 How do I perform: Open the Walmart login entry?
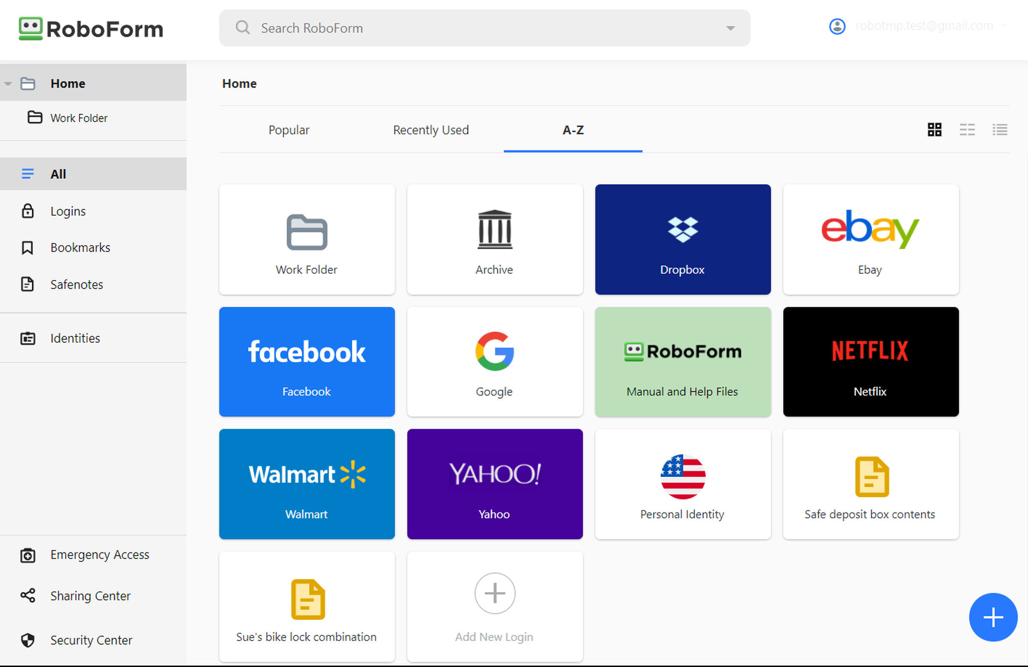[306, 484]
